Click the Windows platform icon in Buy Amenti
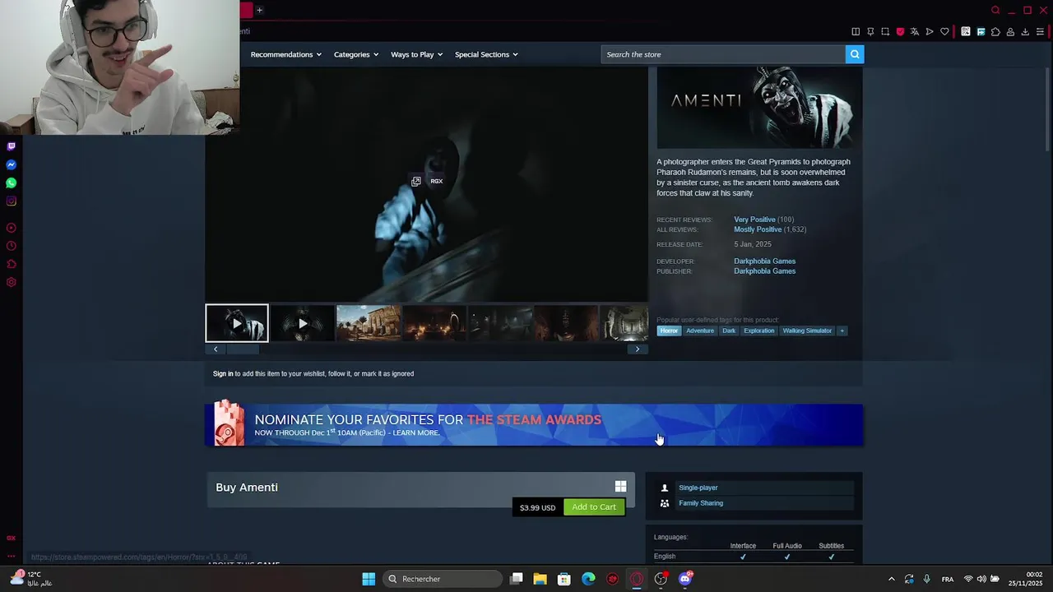This screenshot has height=592, width=1053. (x=620, y=487)
